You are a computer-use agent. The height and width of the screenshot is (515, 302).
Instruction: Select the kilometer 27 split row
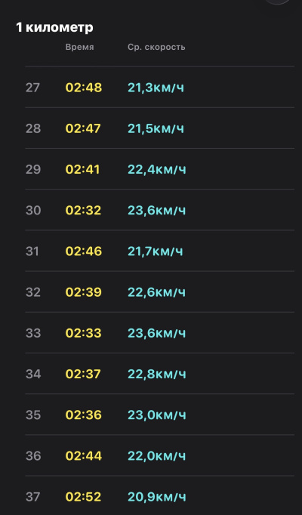point(160,88)
